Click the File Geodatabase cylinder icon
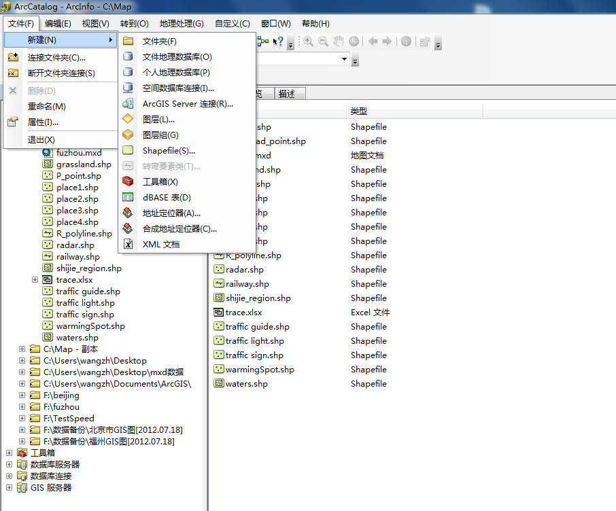This screenshot has width=616, height=511. [128, 56]
